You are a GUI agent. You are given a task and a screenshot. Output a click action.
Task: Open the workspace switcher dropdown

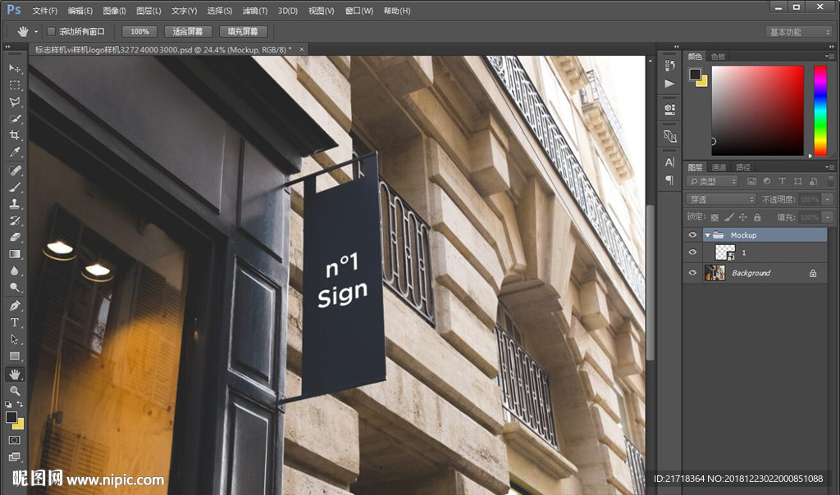798,32
